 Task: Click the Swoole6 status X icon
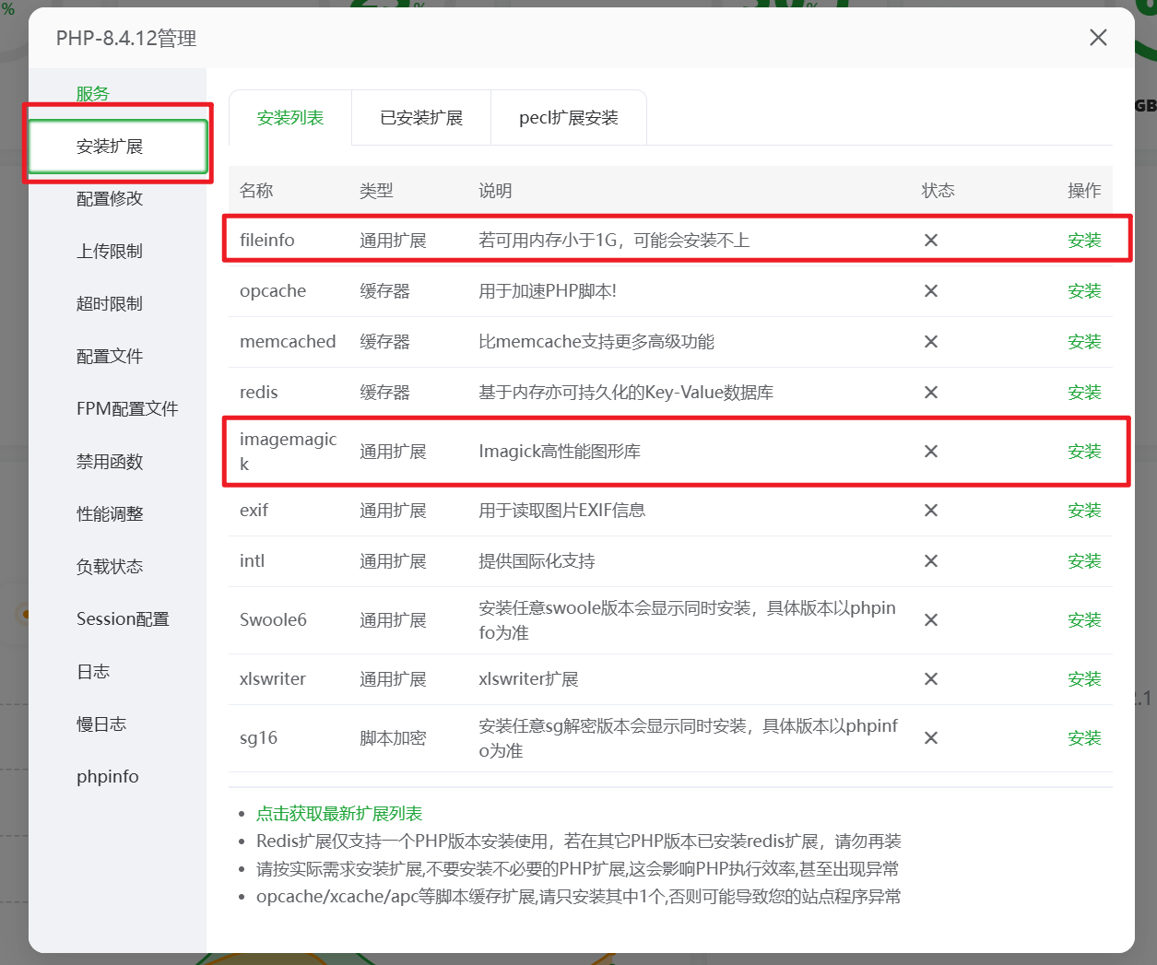[x=931, y=620]
